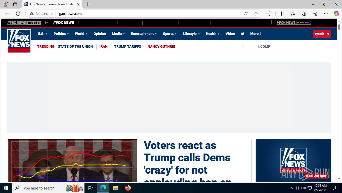
Task: Open the Iran trending link
Action: [x=103, y=46]
